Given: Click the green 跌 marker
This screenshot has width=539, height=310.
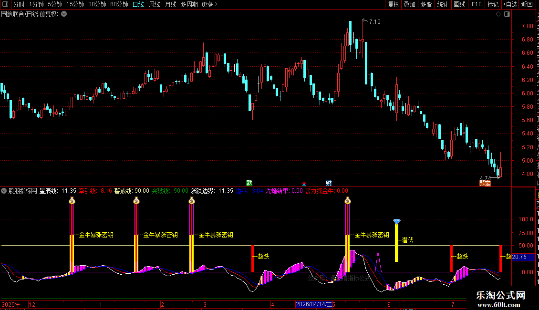Looking at the screenshot, I should 249,183.
